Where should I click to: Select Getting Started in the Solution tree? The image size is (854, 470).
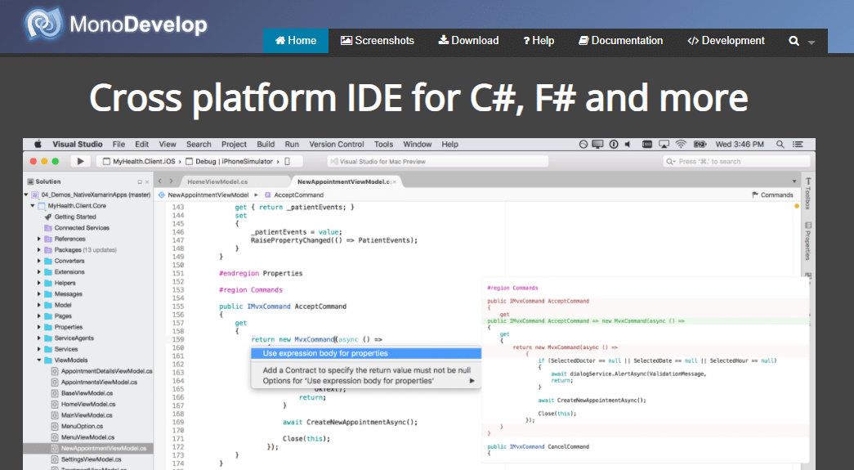tap(75, 217)
